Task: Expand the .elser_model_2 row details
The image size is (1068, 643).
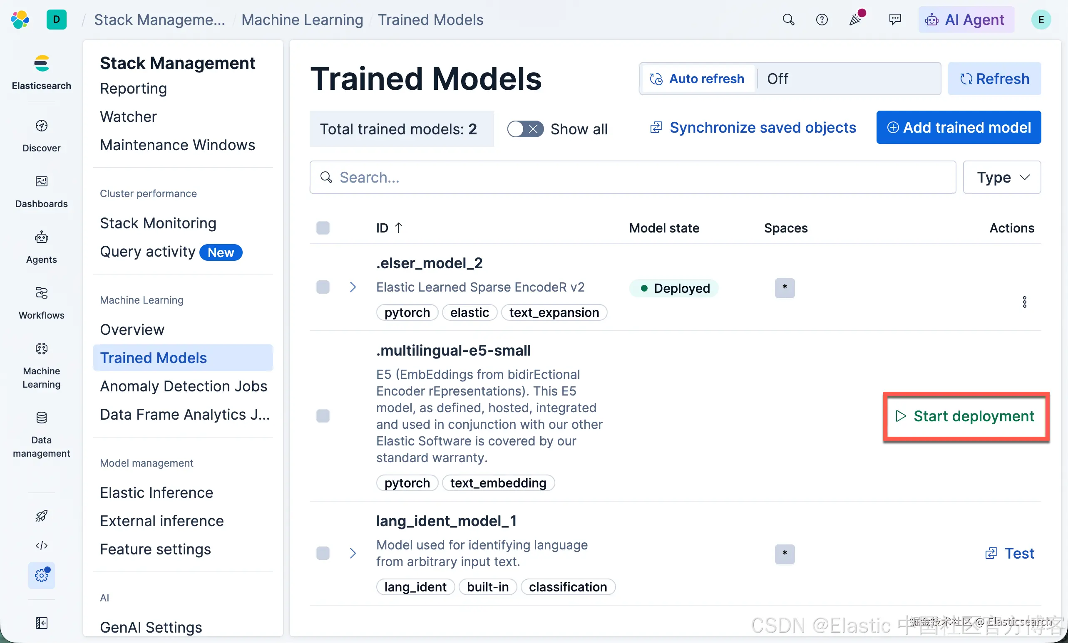Action: click(x=353, y=287)
